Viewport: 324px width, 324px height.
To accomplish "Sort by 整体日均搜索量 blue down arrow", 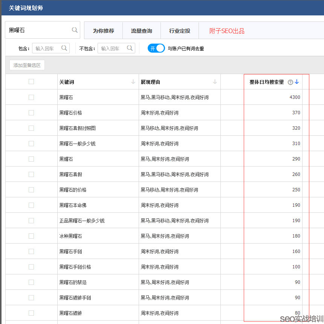I will (297, 82).
